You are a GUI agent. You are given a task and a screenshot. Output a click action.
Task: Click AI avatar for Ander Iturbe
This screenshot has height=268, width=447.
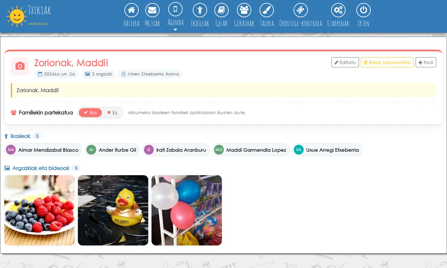click(91, 150)
